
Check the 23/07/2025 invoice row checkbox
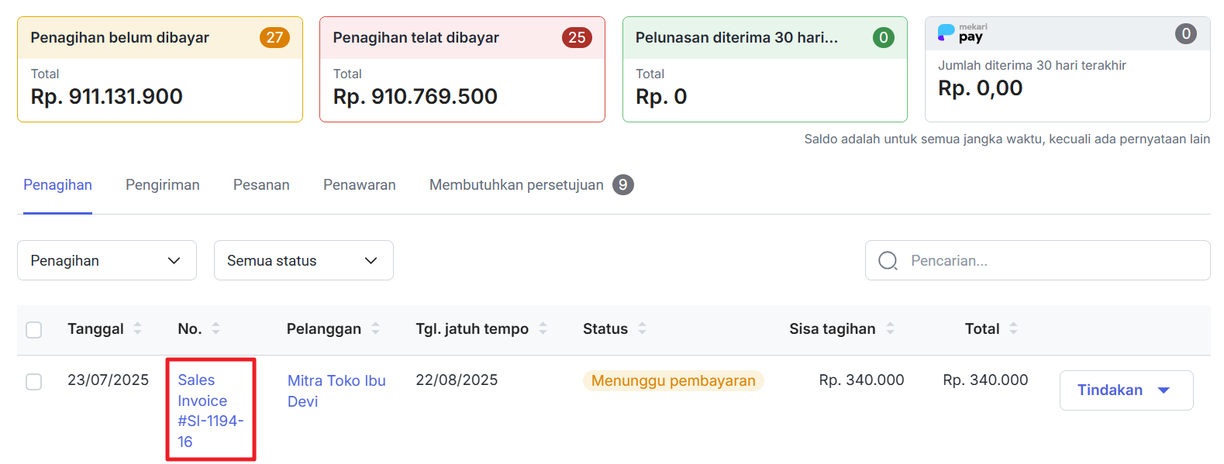coord(34,382)
